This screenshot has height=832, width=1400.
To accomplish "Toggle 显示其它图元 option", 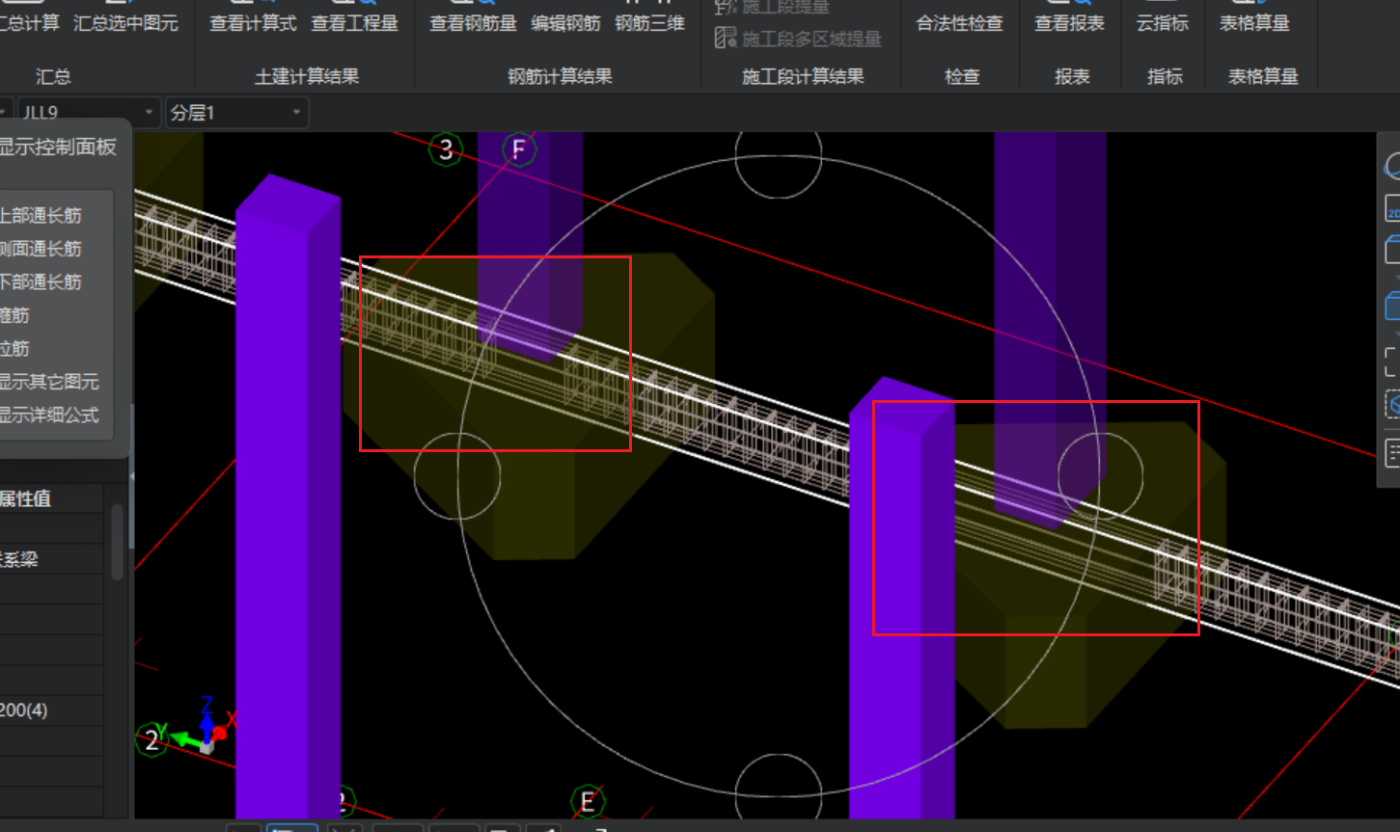I will 49,382.
